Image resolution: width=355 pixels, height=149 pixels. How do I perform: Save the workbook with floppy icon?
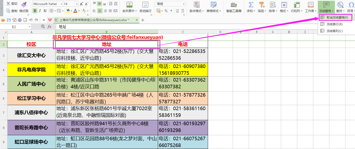pos(9,20)
